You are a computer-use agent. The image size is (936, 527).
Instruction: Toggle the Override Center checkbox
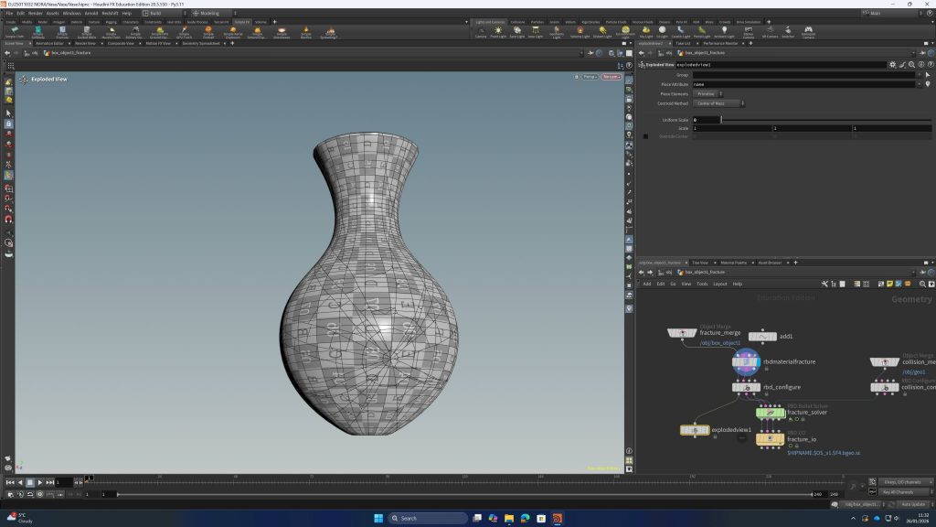tap(645, 136)
